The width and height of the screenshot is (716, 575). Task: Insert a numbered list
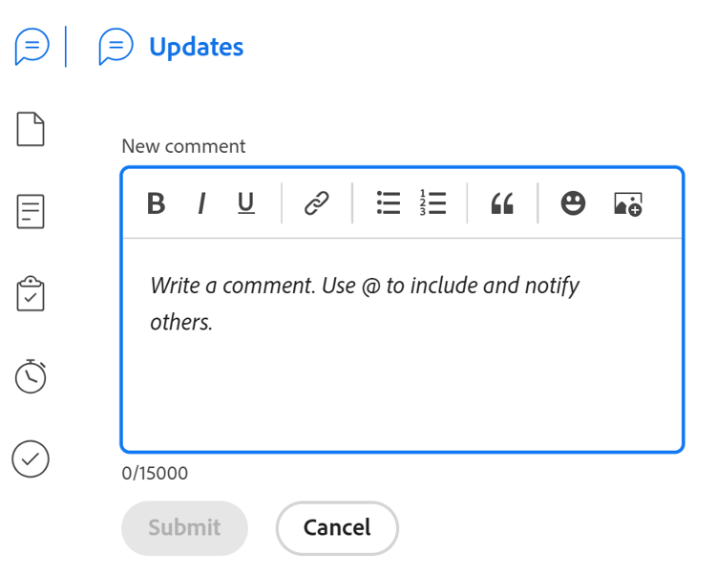click(432, 203)
